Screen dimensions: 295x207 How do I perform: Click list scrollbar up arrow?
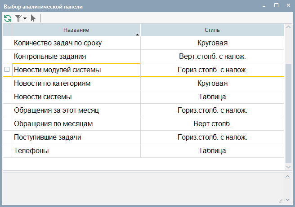[288, 27]
